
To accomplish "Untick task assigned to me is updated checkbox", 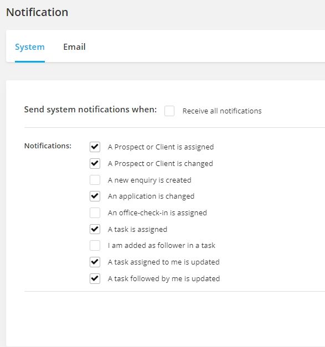I will click(95, 262).
